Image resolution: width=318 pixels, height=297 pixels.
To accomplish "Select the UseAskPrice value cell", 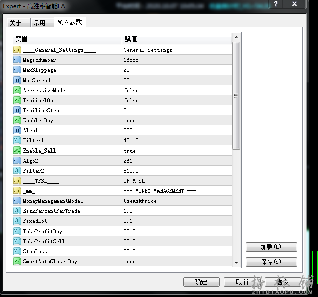I will [177, 201].
